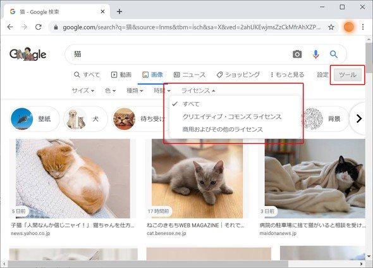Click the blue magnifier search button
This screenshot has width=373, height=268.
coord(334,54)
